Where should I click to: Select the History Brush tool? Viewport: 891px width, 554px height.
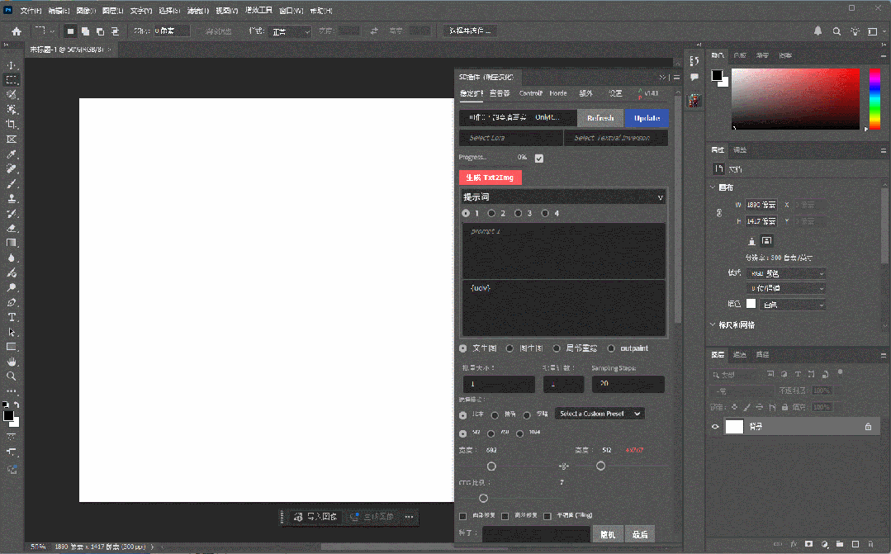click(x=12, y=213)
